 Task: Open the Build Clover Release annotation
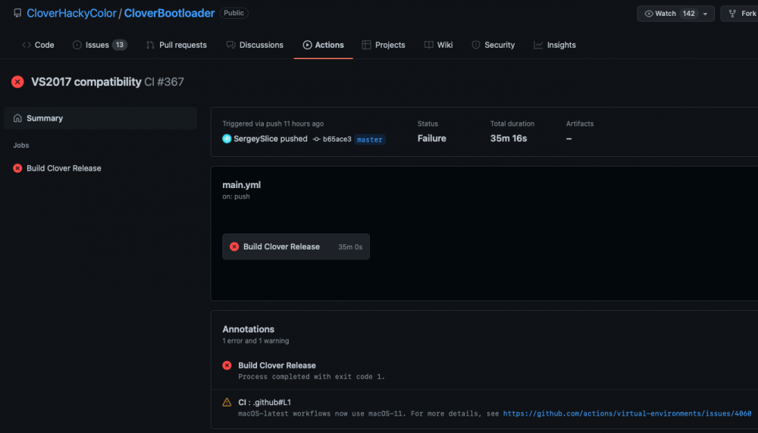(277, 366)
